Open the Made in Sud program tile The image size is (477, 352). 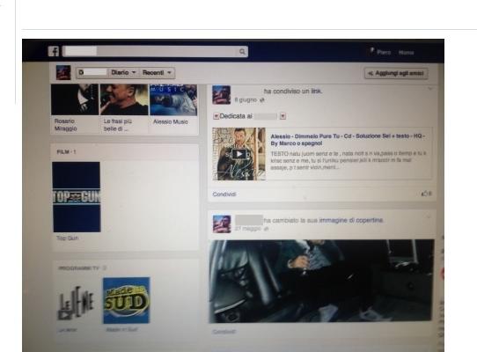coord(126,300)
